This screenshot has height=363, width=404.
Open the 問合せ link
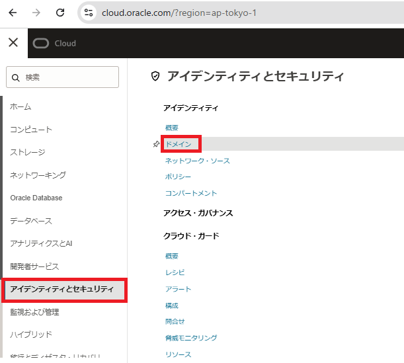point(175,321)
